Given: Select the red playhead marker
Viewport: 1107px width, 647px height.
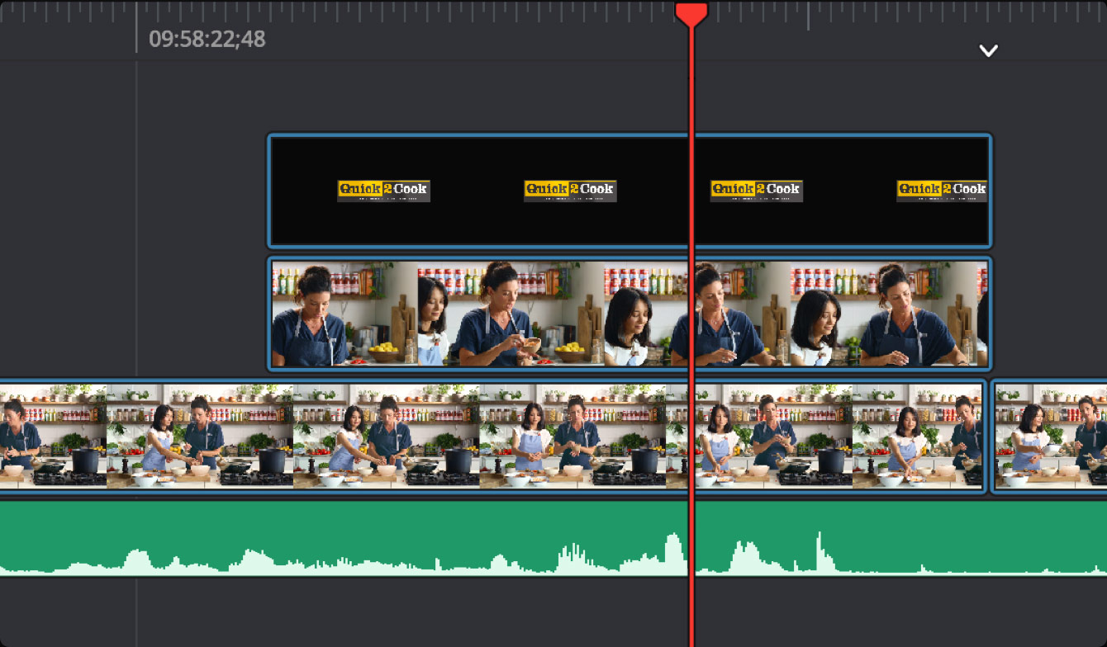Looking at the screenshot, I should tap(693, 12).
